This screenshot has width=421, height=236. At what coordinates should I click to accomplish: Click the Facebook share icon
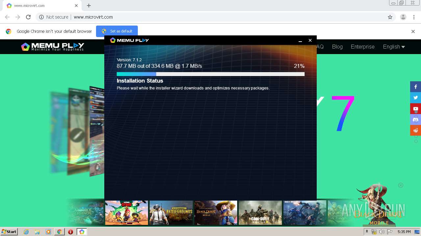pos(415,87)
